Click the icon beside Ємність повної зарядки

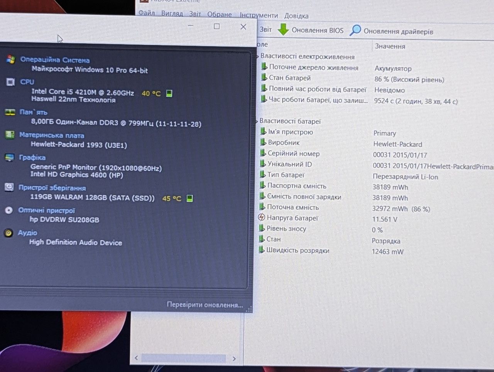coord(262,196)
